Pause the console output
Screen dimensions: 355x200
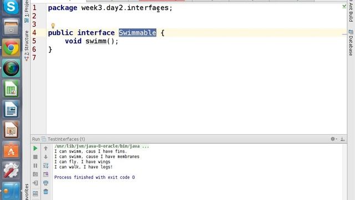coord(35,166)
